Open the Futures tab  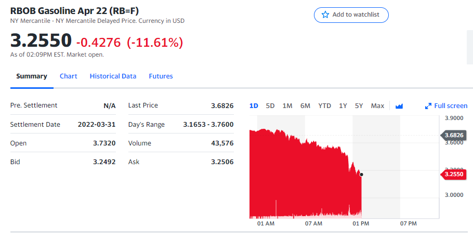tap(161, 76)
